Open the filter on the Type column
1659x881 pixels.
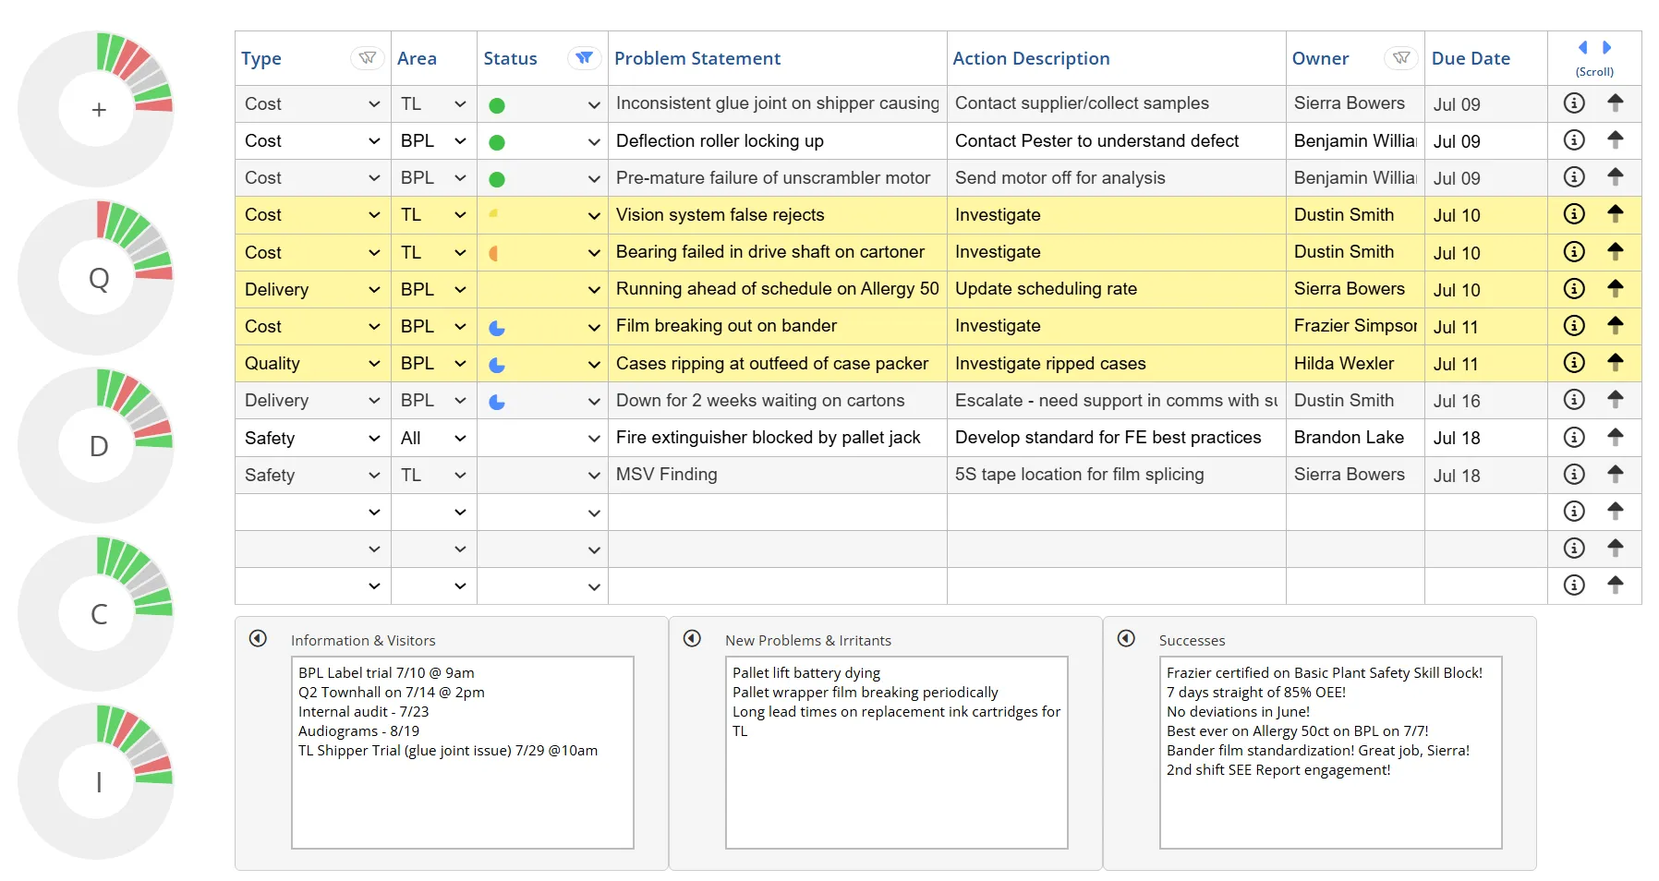click(367, 57)
